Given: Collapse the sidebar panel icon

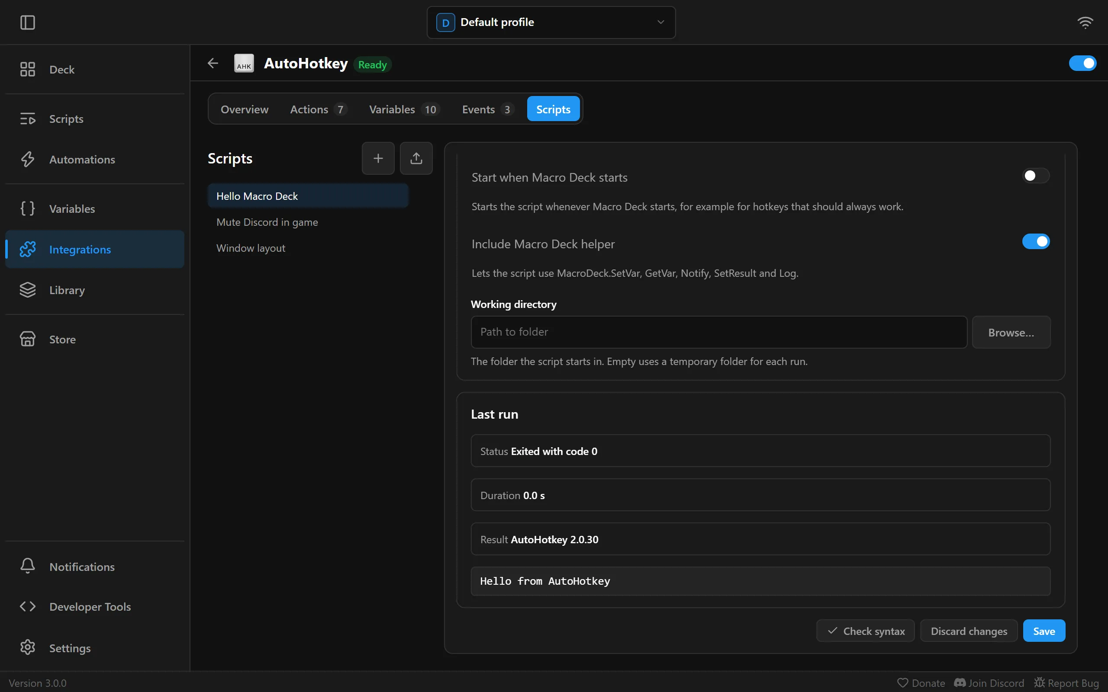Looking at the screenshot, I should 27,22.
